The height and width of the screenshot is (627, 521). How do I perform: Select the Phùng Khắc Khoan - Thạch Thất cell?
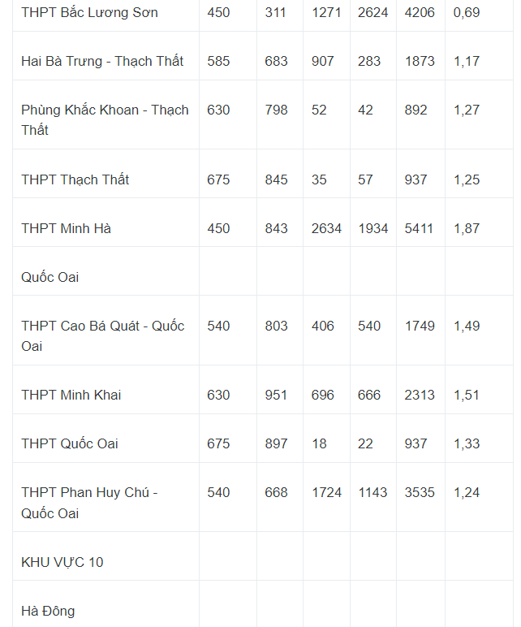tap(105, 119)
